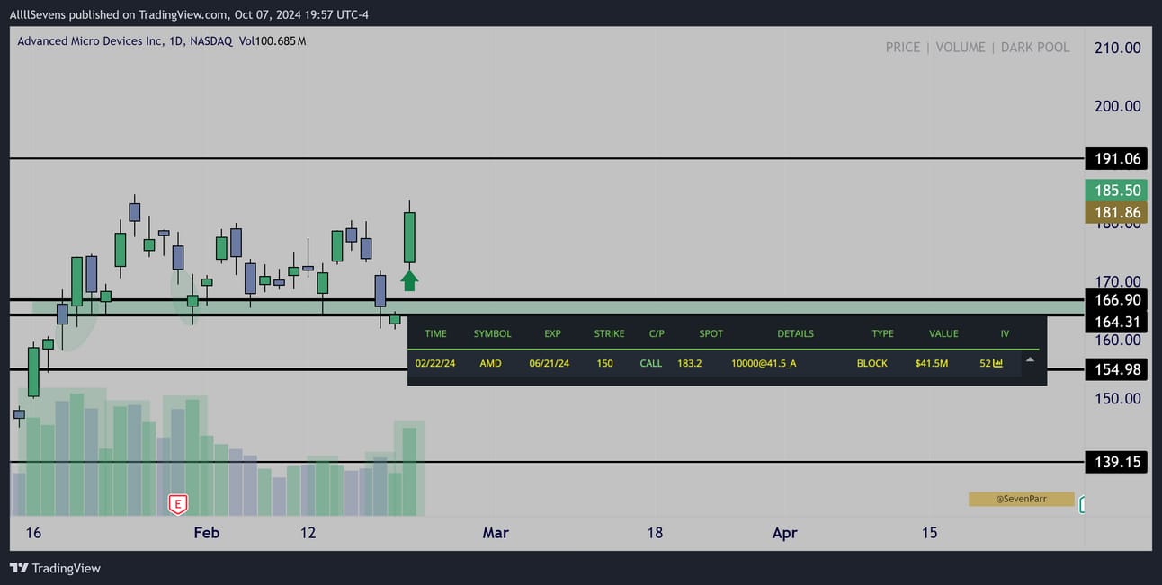Select the 150 strike cell
This screenshot has height=585, width=1162.
(x=604, y=363)
